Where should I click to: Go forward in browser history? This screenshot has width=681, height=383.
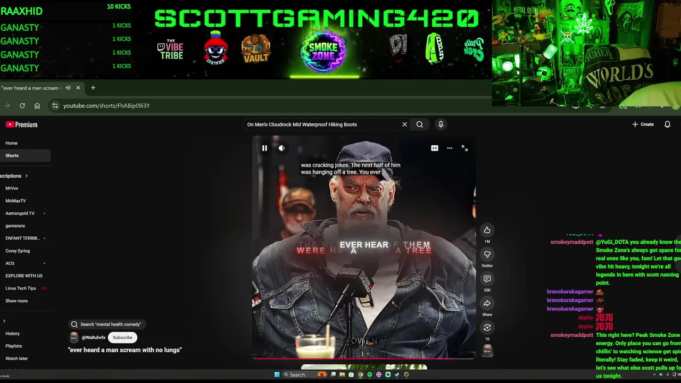[x=7, y=106]
